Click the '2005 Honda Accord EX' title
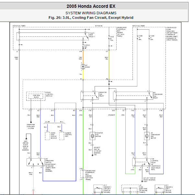This screenshot has width=195, height=195. click(x=91, y=6)
